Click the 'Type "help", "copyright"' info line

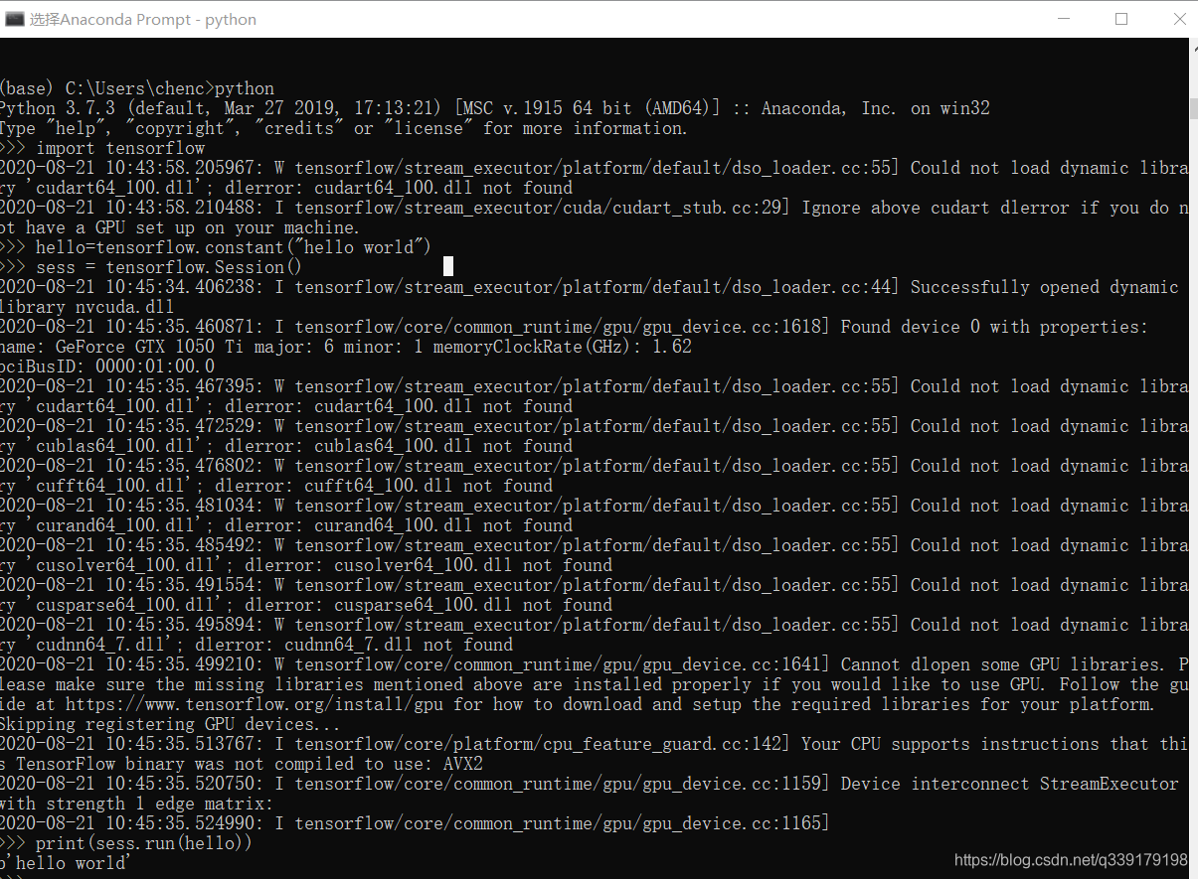click(344, 128)
